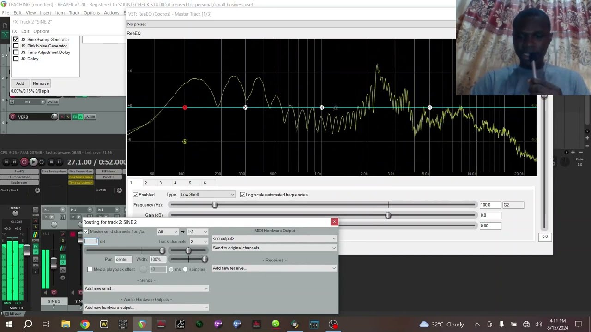Open Google Chrome from the taskbar
This screenshot has height=332, width=591.
(x=84, y=324)
